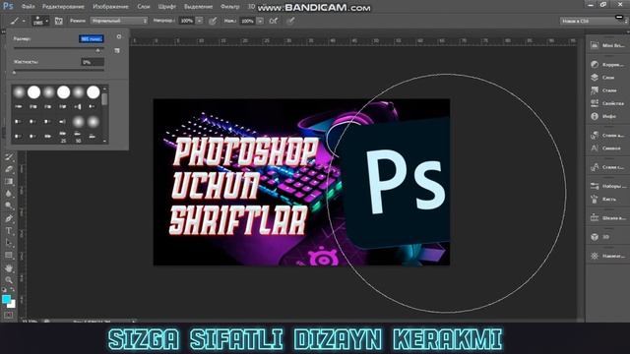Open the Файл menu
The width and height of the screenshot is (630, 354).
point(28,7)
